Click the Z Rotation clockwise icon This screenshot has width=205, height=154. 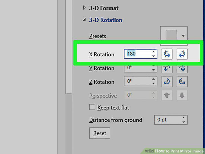tap(167, 82)
